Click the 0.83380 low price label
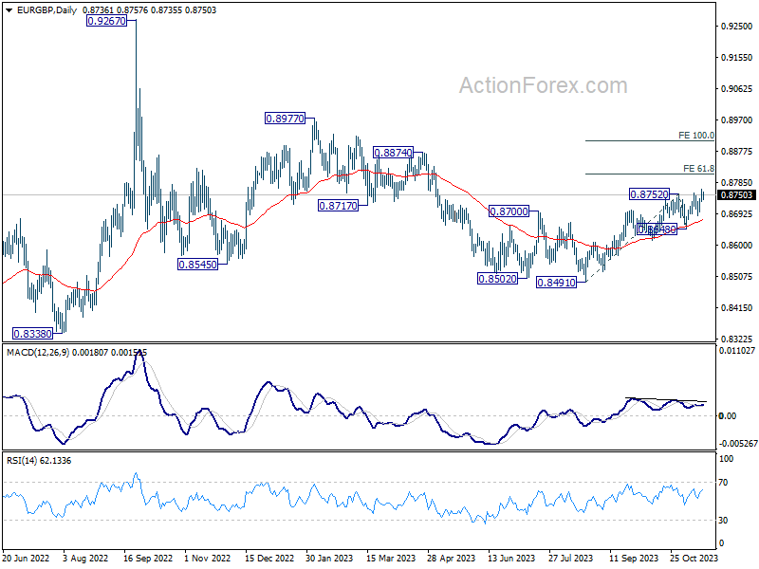759x569 pixels. (x=32, y=334)
